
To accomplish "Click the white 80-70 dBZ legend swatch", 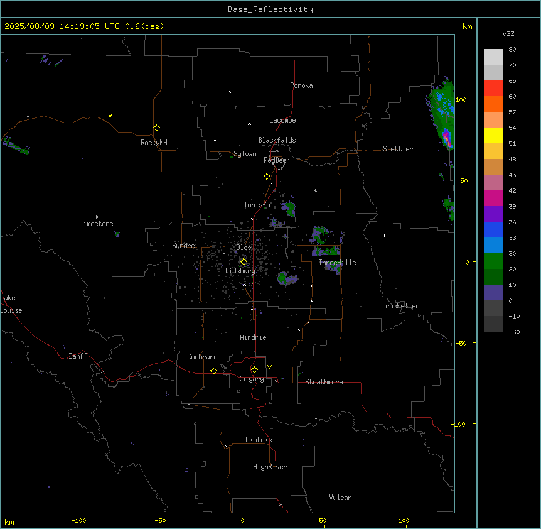I will pyautogui.click(x=493, y=57).
